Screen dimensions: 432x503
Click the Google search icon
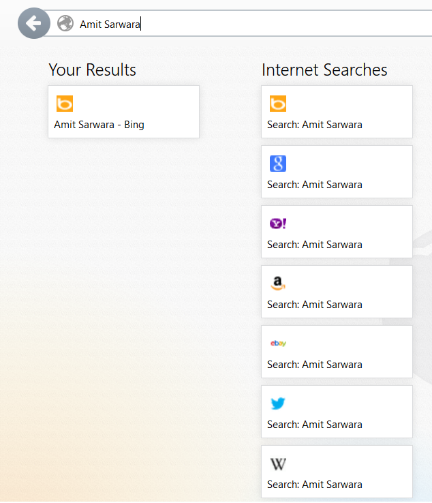click(x=277, y=164)
